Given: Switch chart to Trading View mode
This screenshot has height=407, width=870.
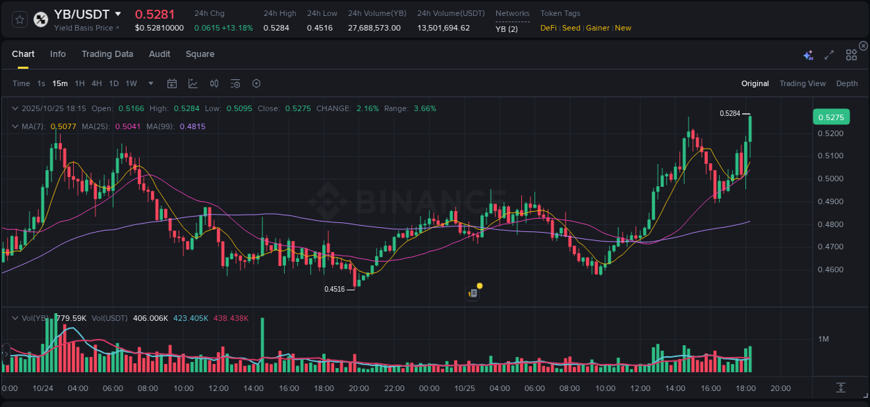Looking at the screenshot, I should (802, 83).
